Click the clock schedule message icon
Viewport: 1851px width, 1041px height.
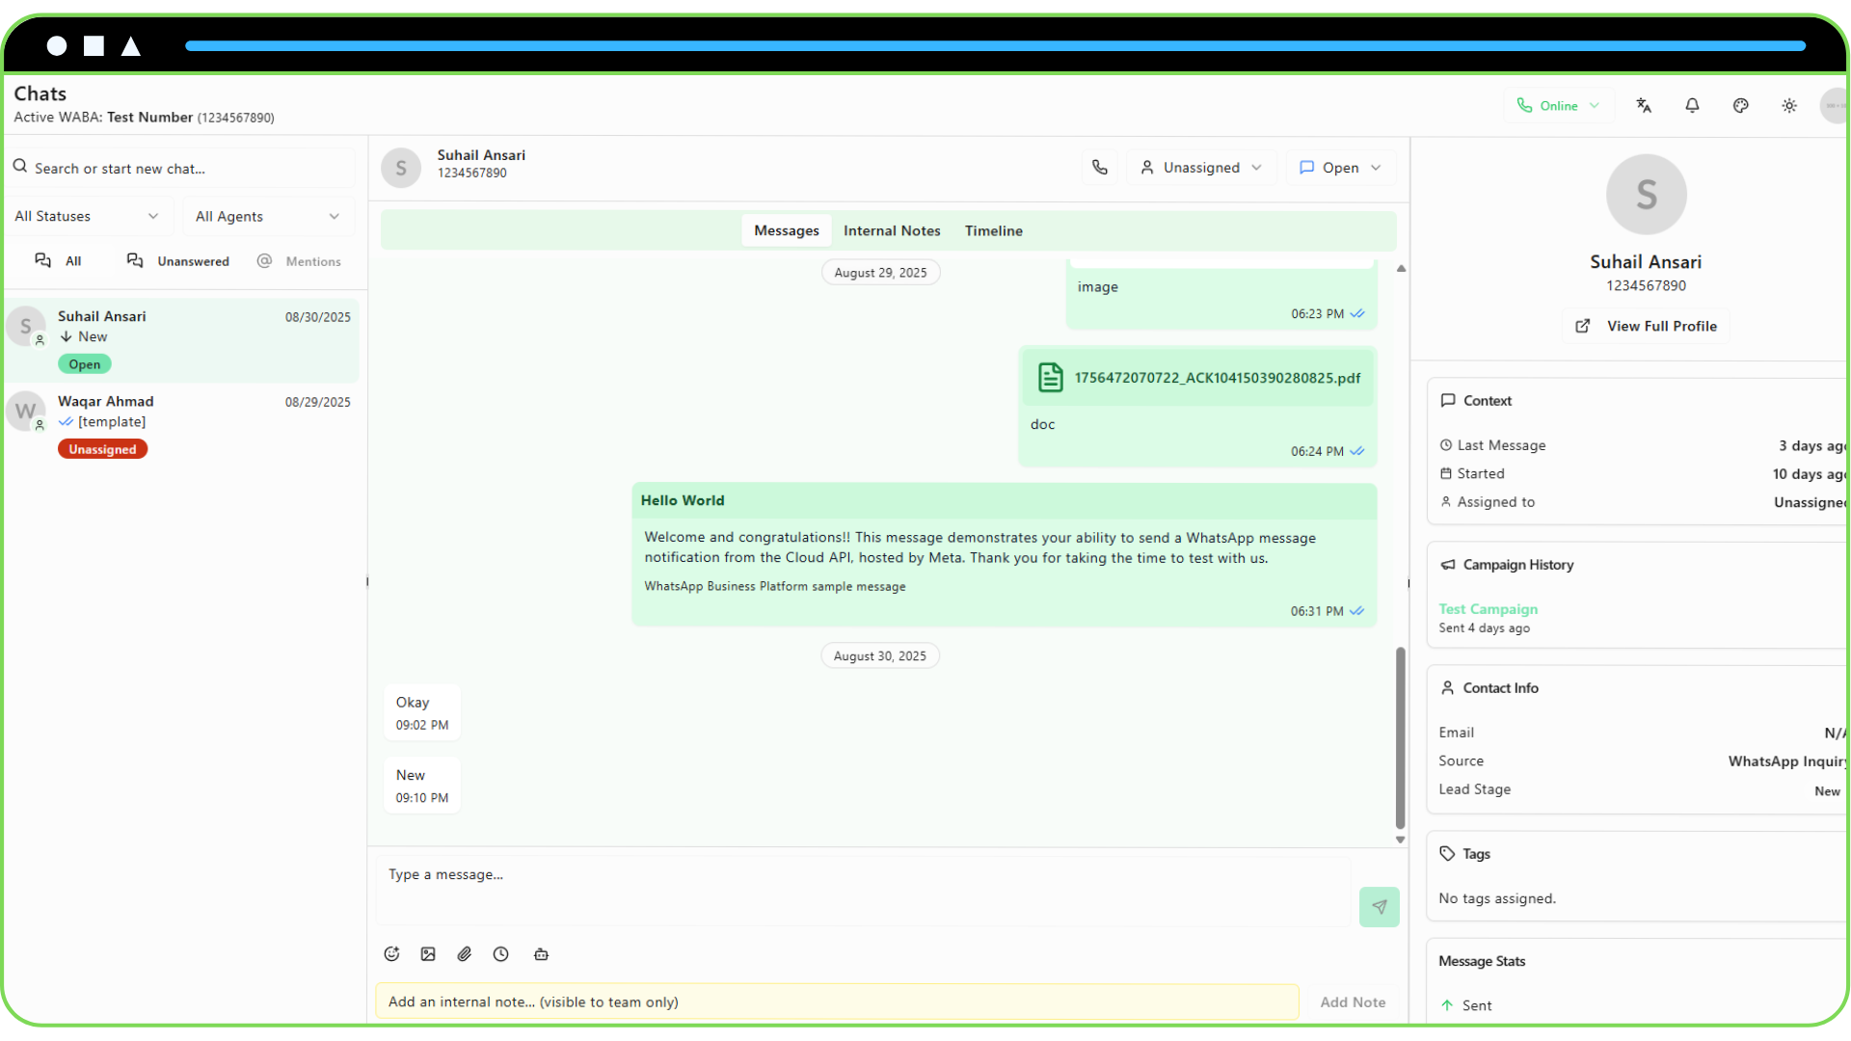[x=501, y=954]
